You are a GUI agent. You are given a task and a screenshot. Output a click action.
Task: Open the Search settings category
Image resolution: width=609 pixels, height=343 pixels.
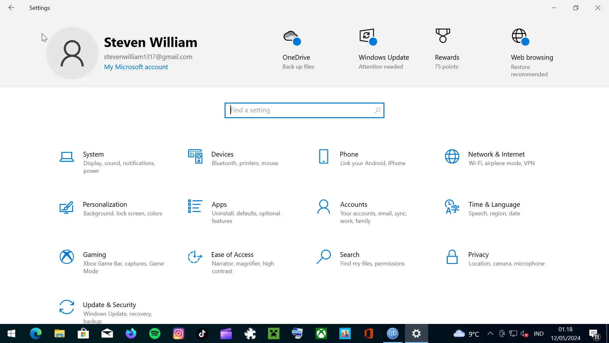coord(349,255)
